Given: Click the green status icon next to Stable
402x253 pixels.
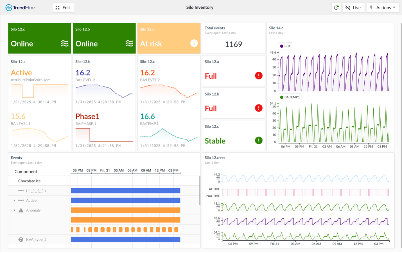Looking at the screenshot, I should (x=258, y=140).
